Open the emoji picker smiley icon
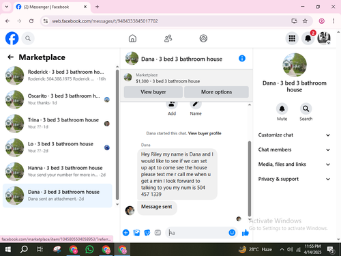 (232, 233)
